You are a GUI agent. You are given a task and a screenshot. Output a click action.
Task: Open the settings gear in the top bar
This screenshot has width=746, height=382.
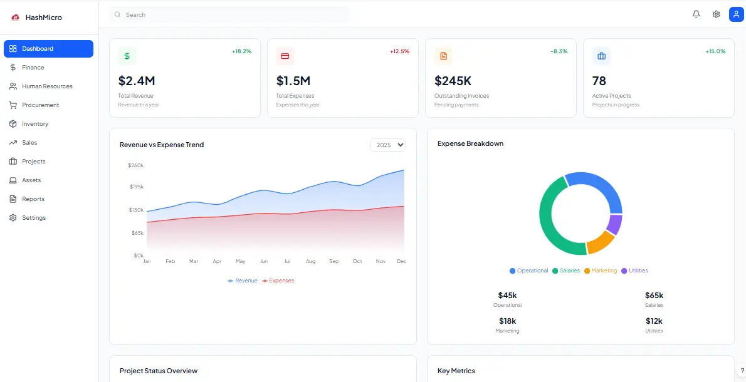point(716,14)
